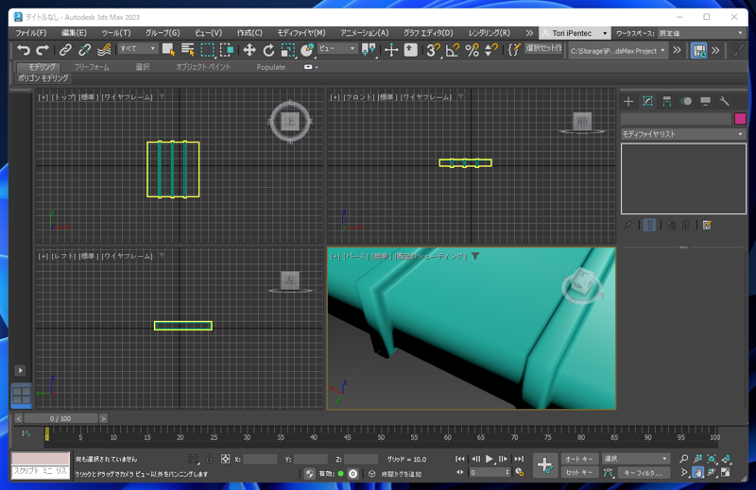Open the Hierarchy command panel tab
The width and height of the screenshot is (756, 490).
click(x=667, y=101)
